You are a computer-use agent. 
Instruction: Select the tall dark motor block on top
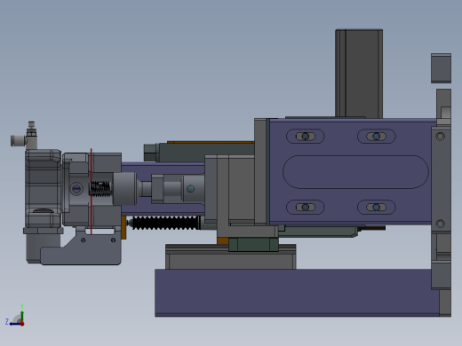pyautogui.click(x=359, y=74)
